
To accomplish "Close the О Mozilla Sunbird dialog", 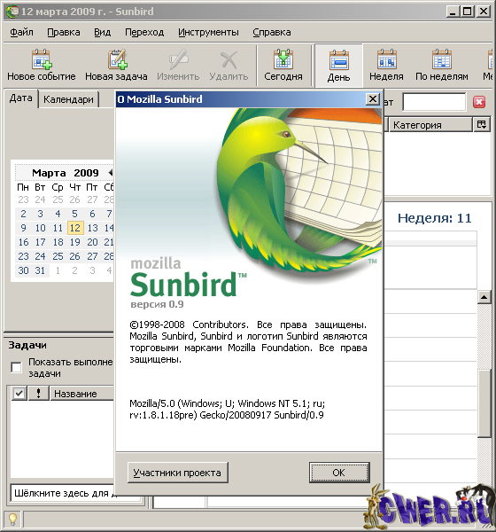I will (x=373, y=99).
